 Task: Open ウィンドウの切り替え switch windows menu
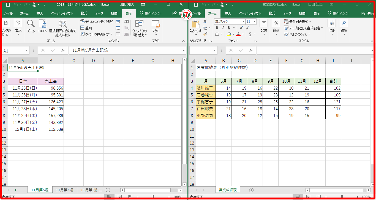pyautogui.click(x=140, y=28)
